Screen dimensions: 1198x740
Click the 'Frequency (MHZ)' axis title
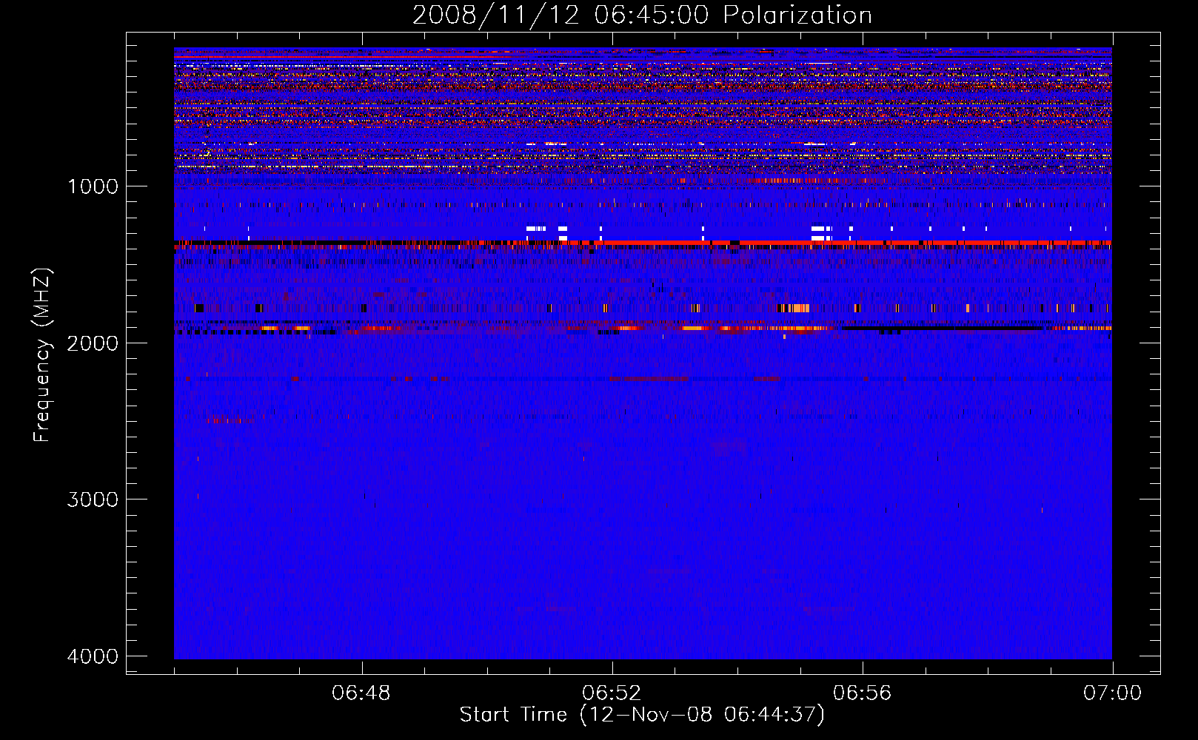click(43, 355)
